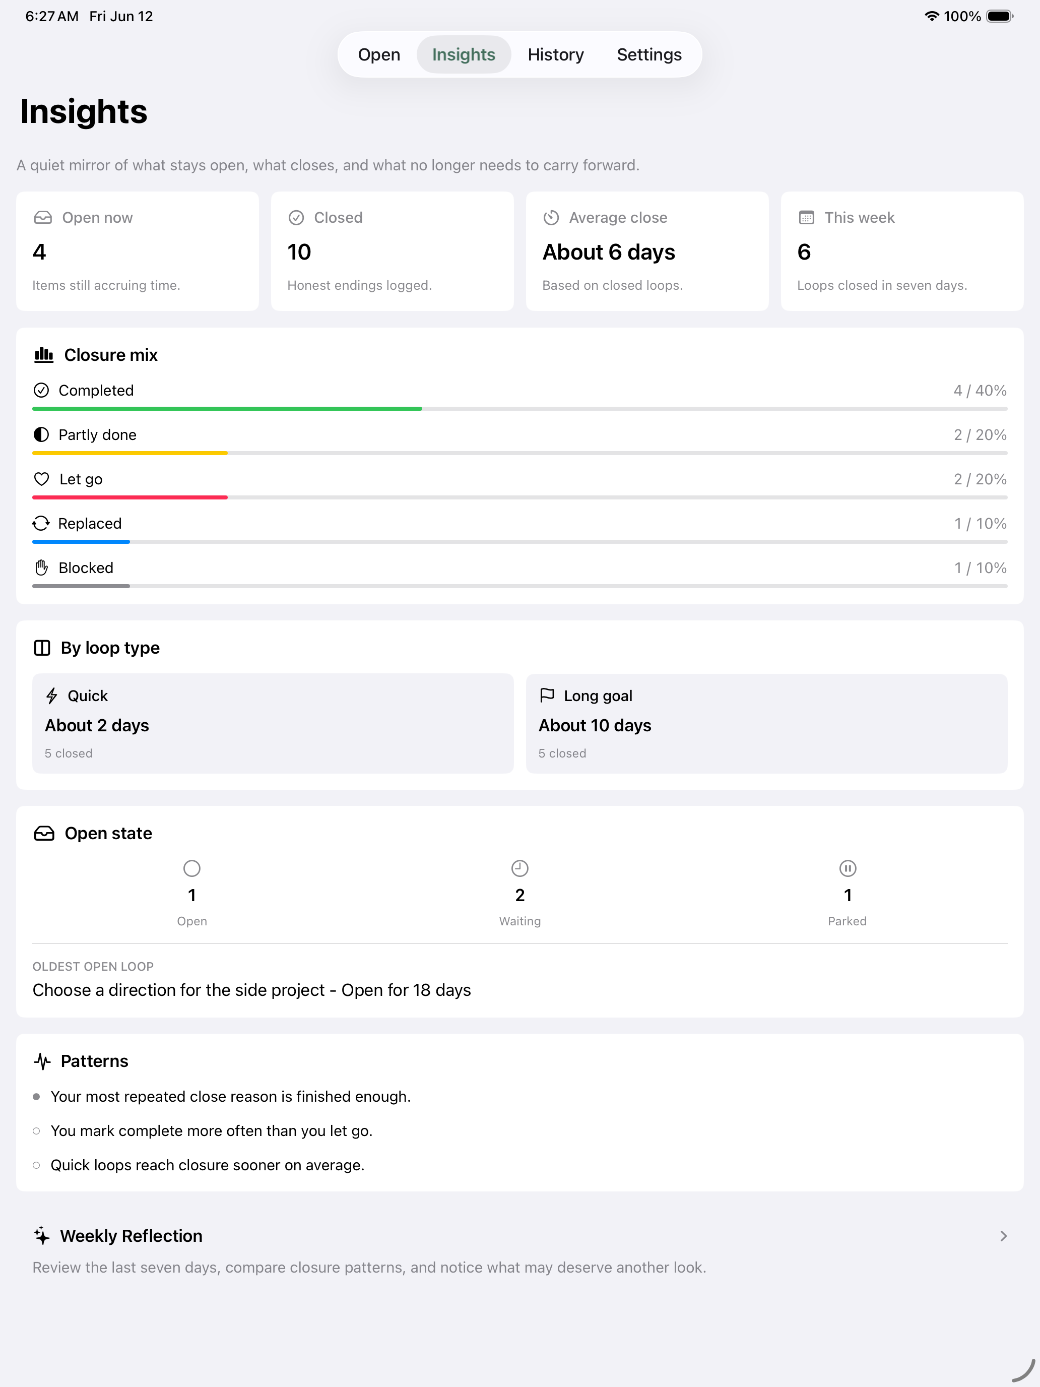This screenshot has width=1040, height=1387.
Task: Click the Quick lightning bolt icon
Action: click(x=52, y=696)
